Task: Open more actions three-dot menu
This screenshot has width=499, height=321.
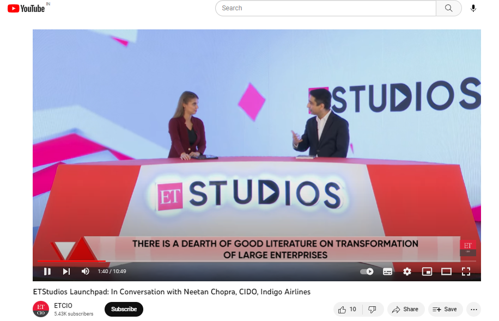Action: (x=474, y=310)
